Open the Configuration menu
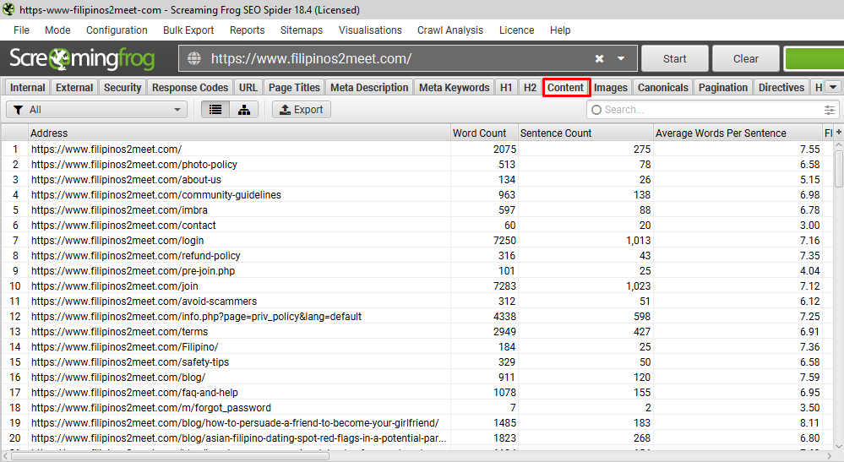The image size is (844, 462). [x=117, y=30]
